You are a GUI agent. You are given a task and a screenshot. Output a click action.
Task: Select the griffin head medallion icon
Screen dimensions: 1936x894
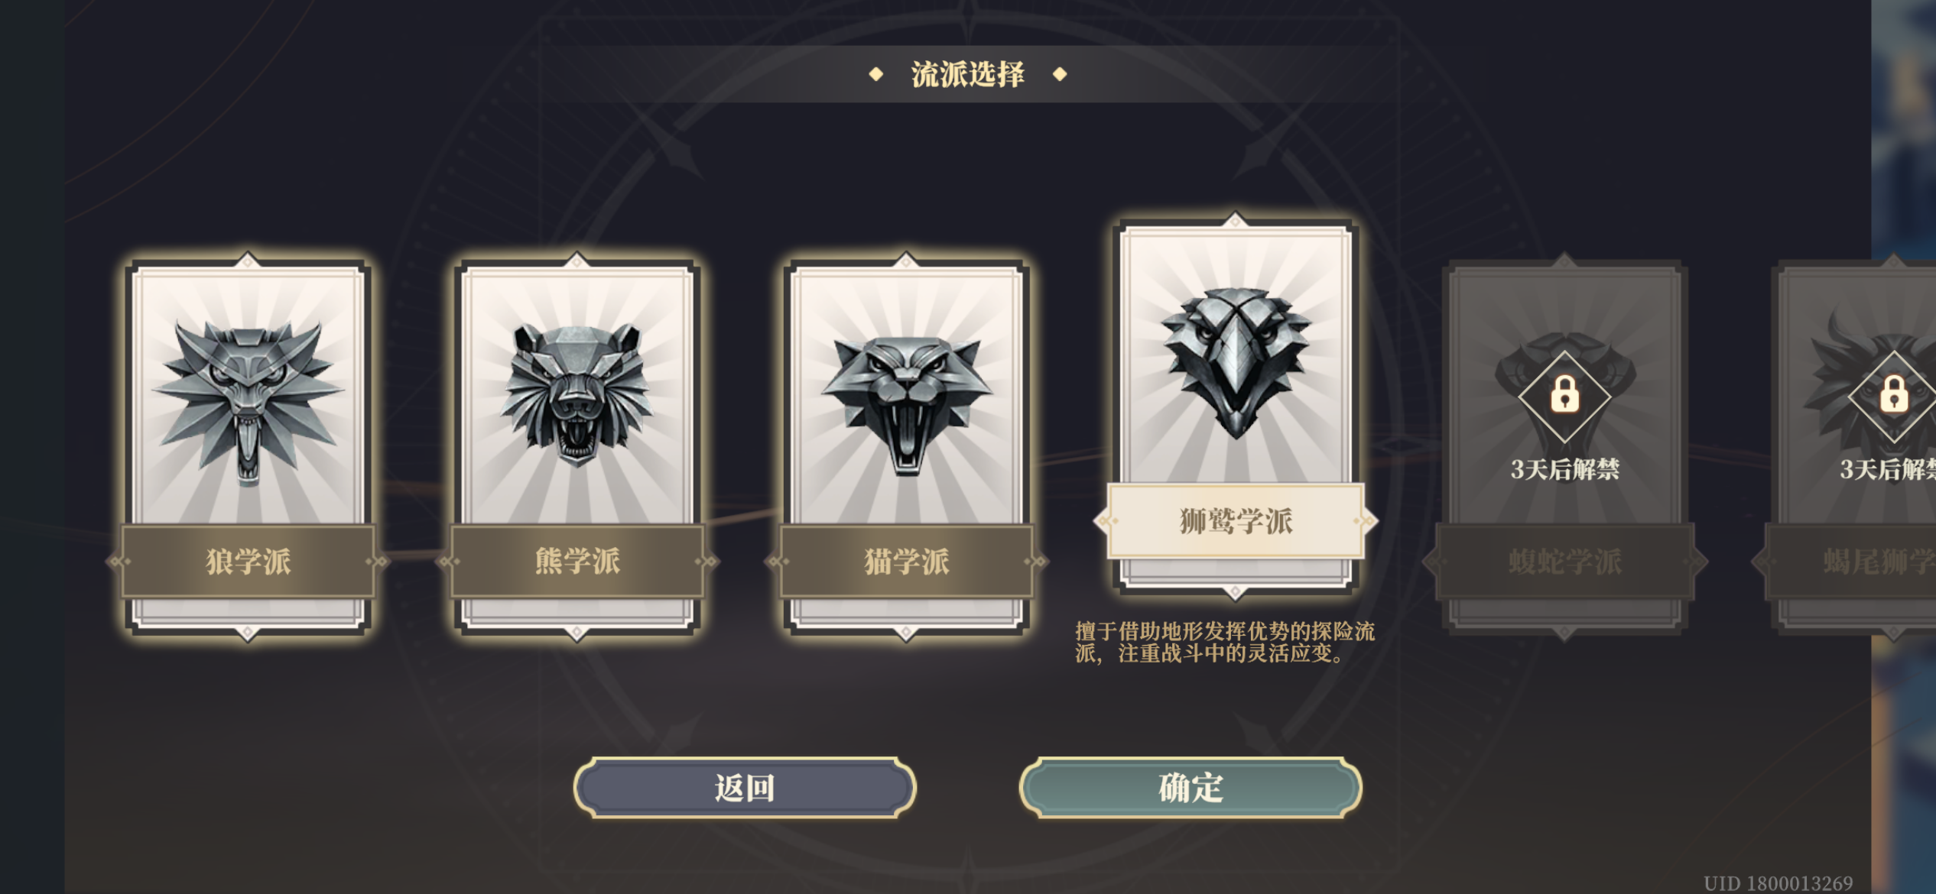[1236, 362]
